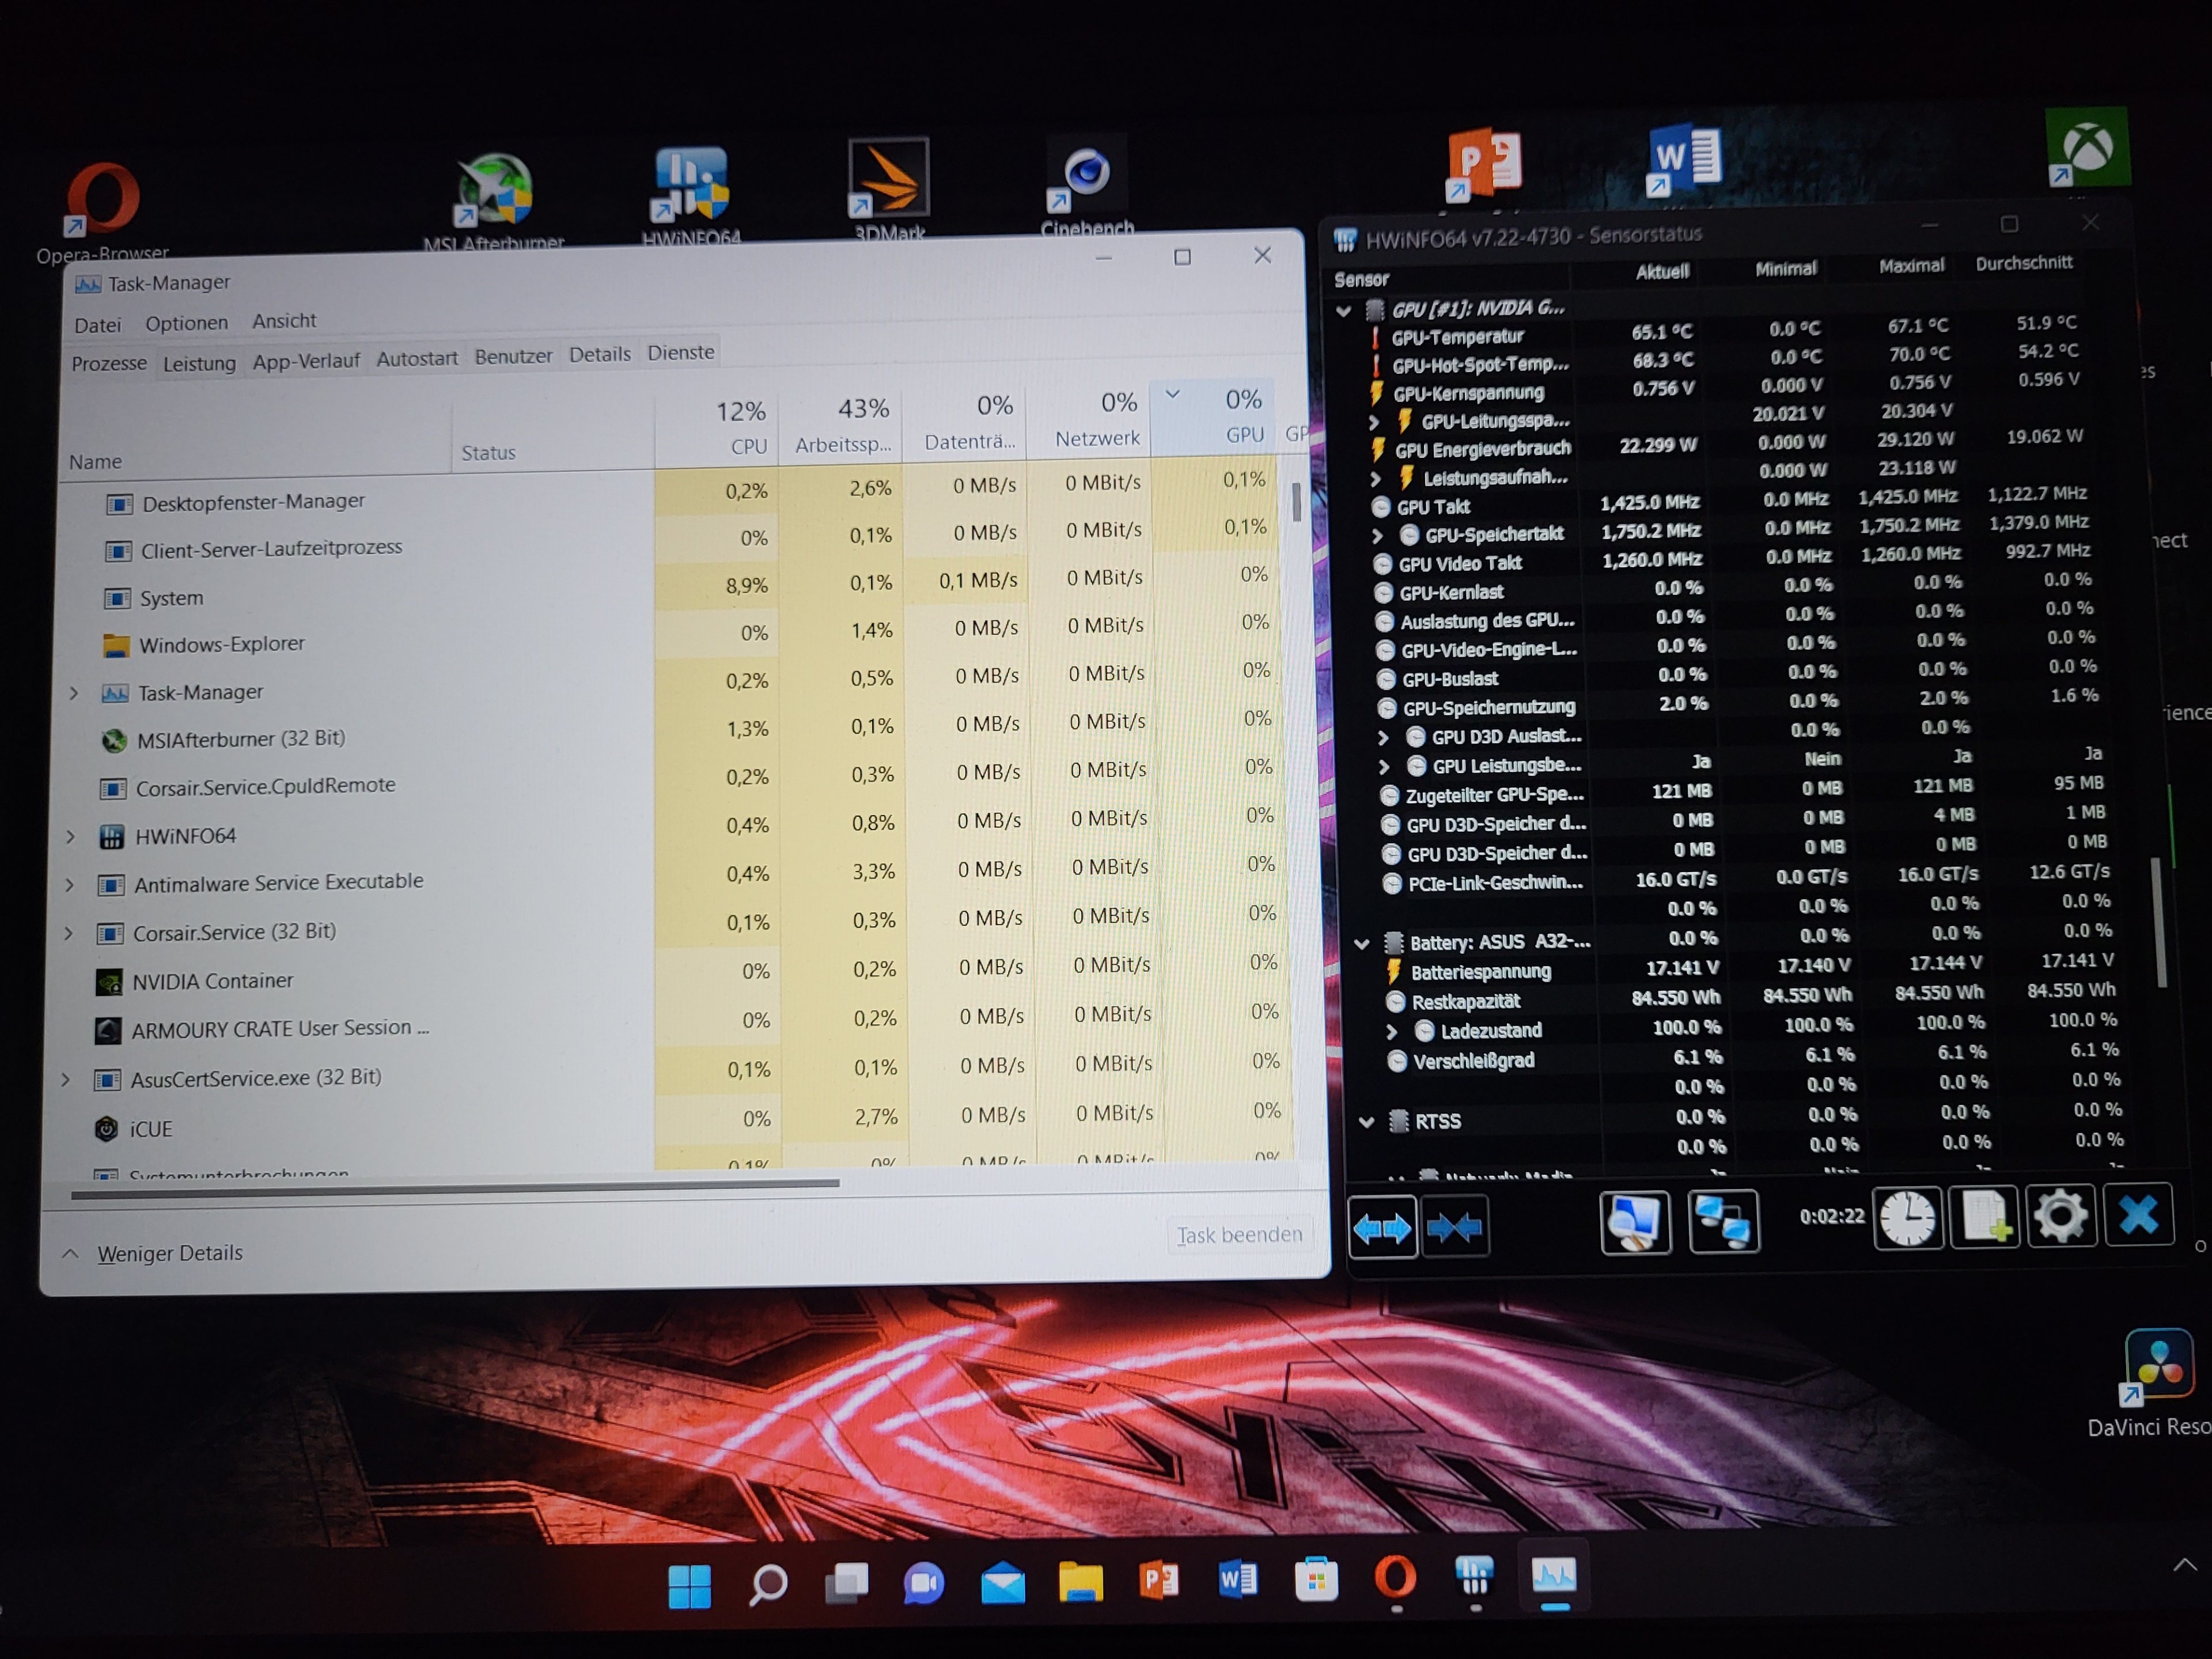This screenshot has width=2212, height=1659.
Task: Collapse Battery ASUS sensor group
Action: [1361, 943]
